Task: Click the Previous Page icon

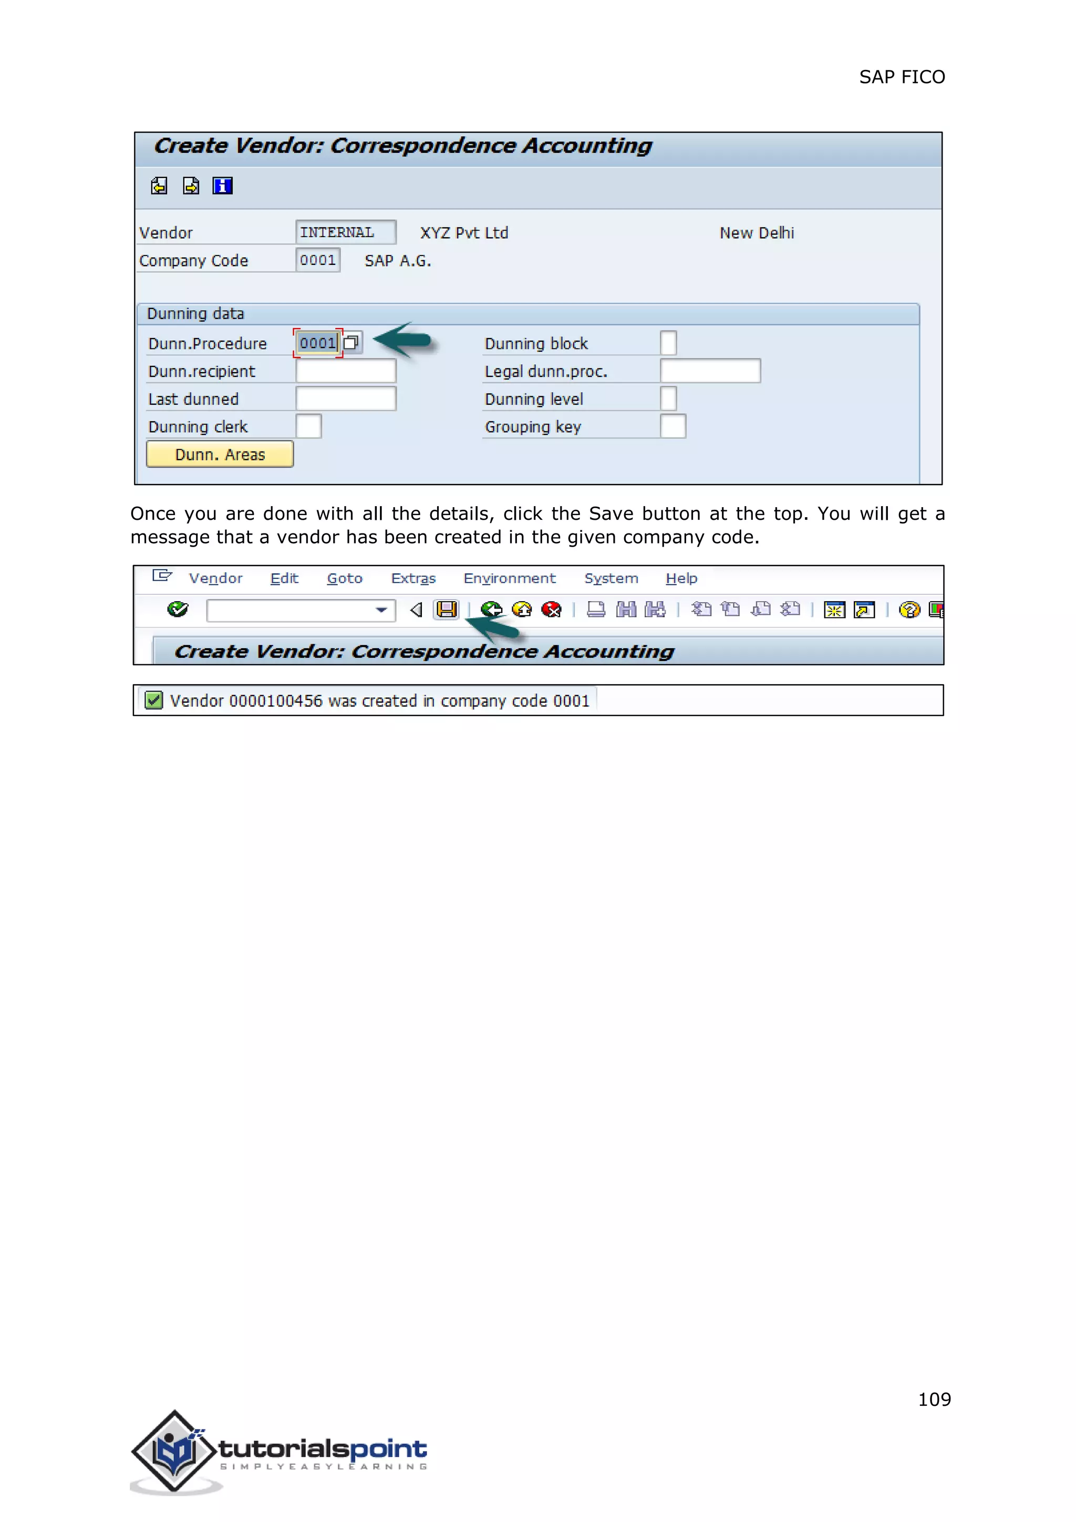Action: (x=731, y=610)
